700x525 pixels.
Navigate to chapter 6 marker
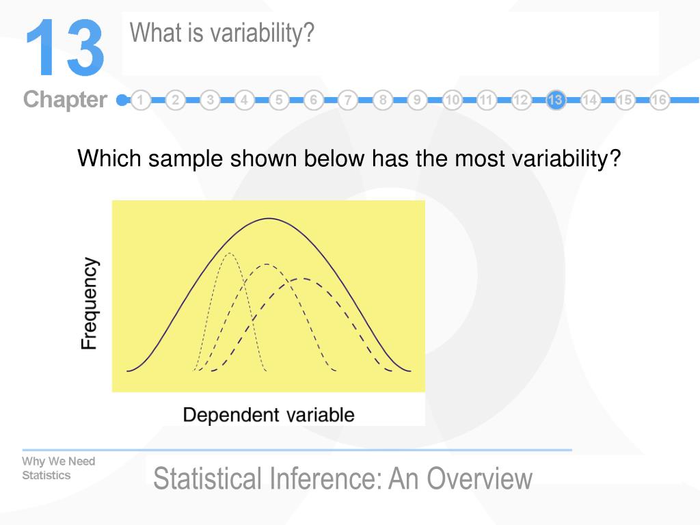pos(313,100)
